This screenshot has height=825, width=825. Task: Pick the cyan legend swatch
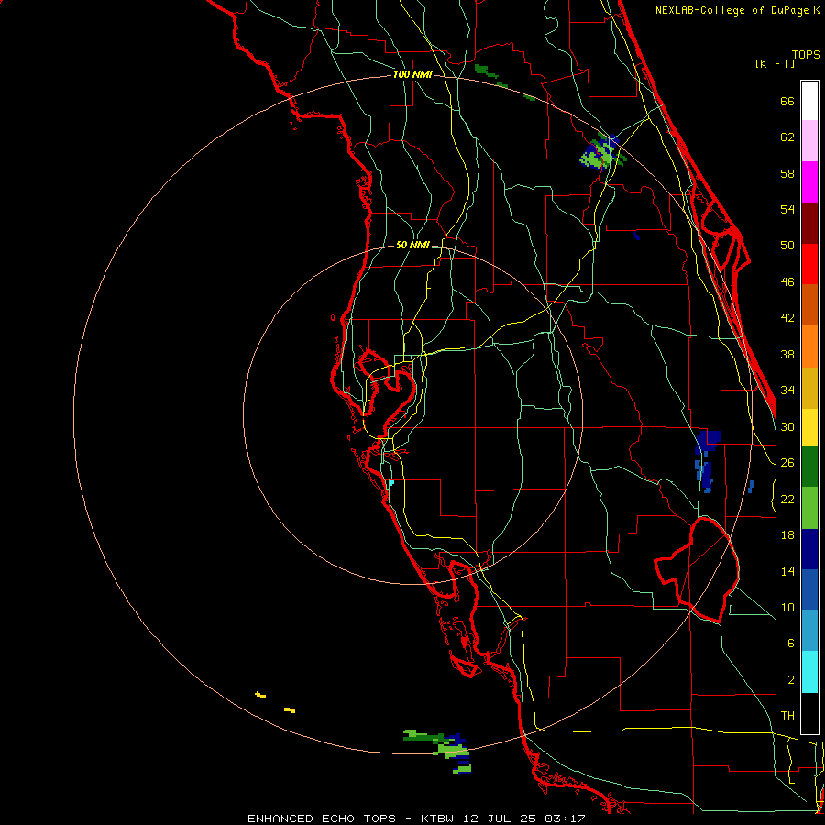pos(809,672)
